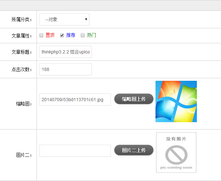
Task: Enable the 置顶 checkbox
Action: pyautogui.click(x=41, y=35)
